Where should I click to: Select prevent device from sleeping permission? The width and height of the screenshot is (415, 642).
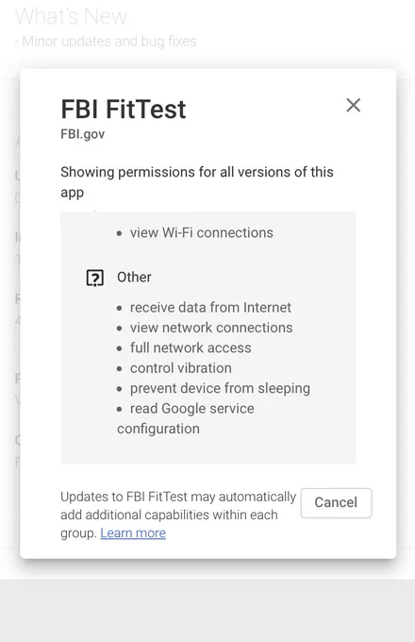pyautogui.click(x=220, y=388)
